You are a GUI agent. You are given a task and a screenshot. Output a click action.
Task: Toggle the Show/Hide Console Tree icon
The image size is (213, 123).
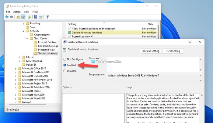[23, 17]
